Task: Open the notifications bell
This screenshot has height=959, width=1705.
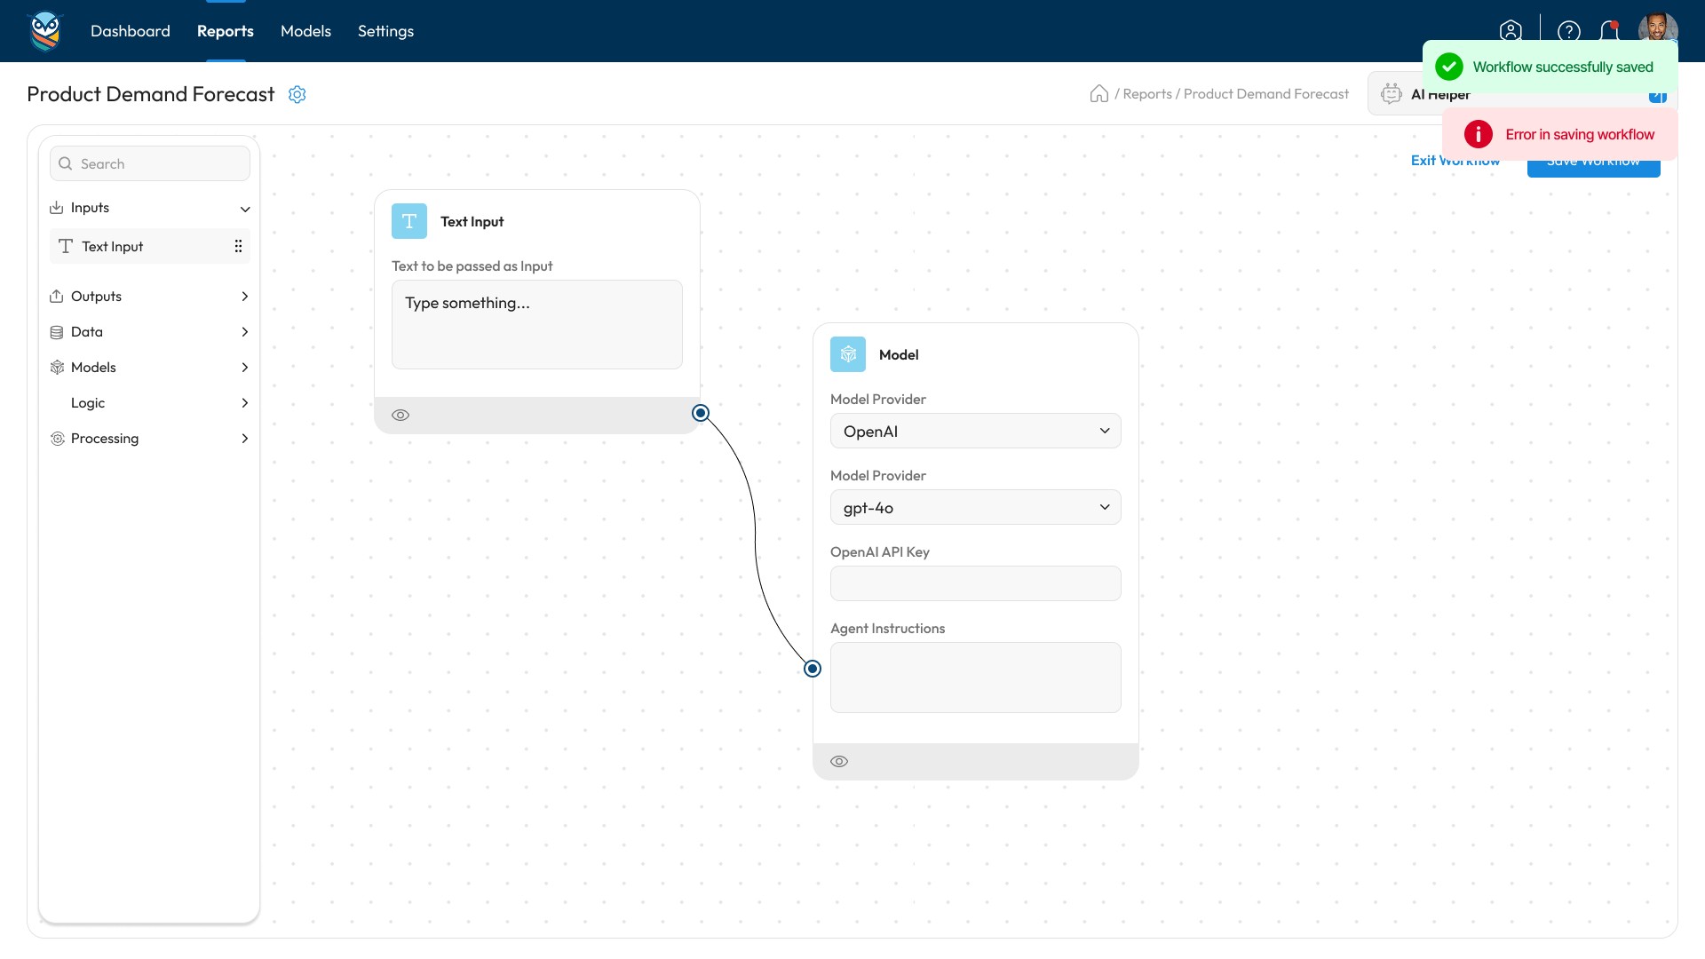Action: pyautogui.click(x=1608, y=31)
